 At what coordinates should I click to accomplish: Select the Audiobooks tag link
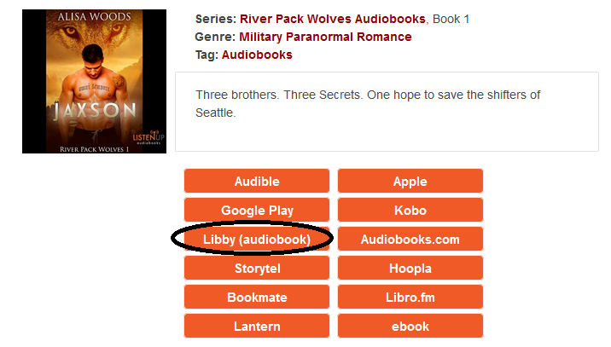pos(257,55)
